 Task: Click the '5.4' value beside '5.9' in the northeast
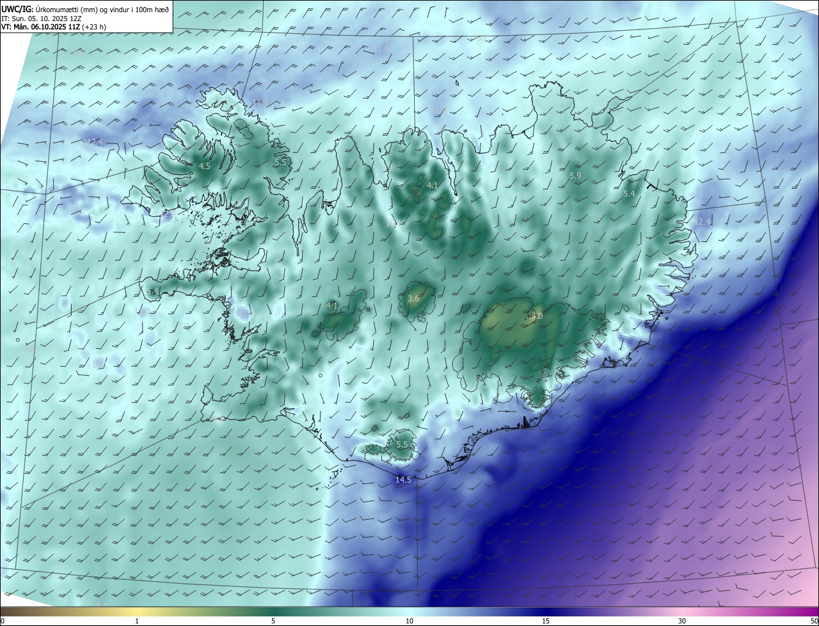tap(629, 194)
